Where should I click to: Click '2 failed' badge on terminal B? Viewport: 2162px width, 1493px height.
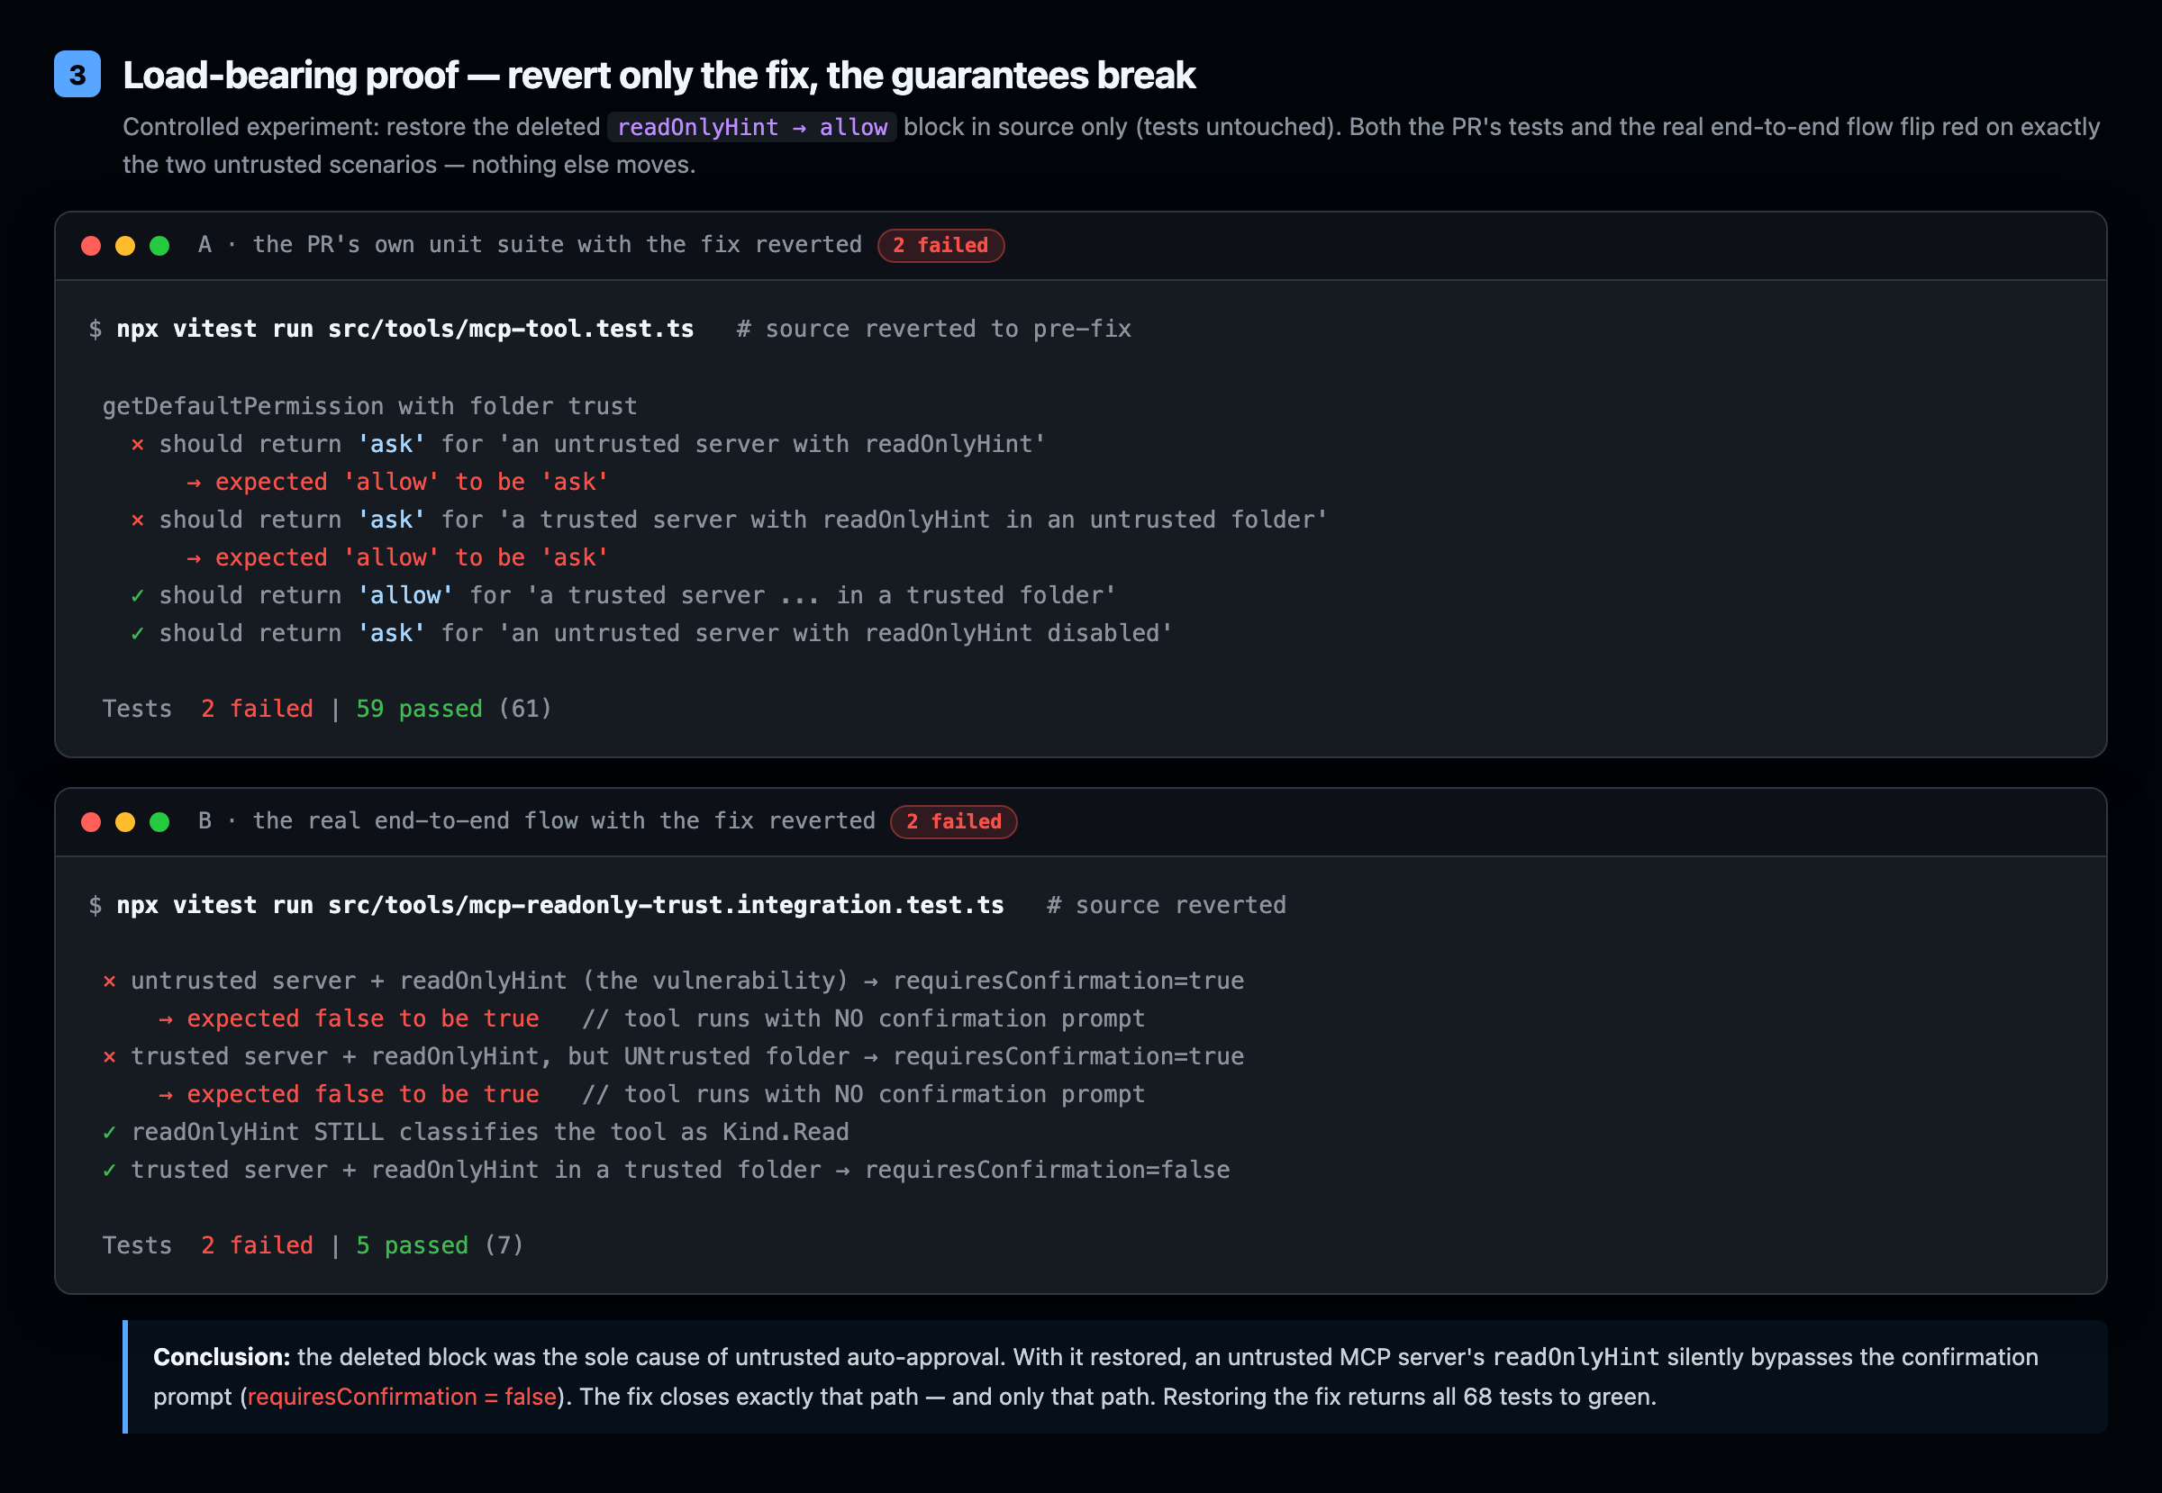[x=954, y=822]
